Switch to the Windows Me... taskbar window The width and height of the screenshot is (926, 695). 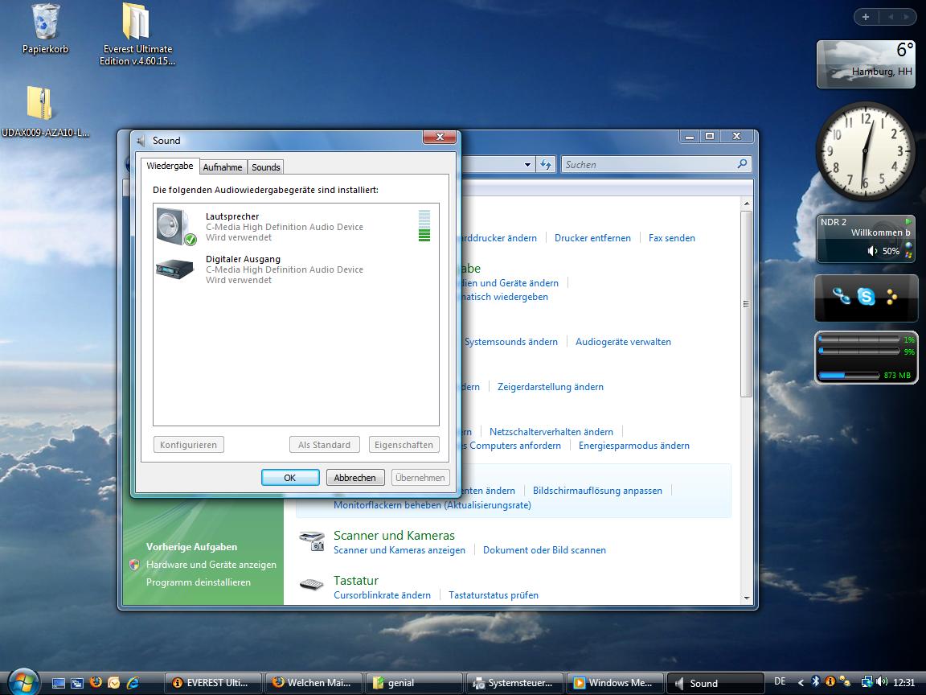[x=615, y=683]
